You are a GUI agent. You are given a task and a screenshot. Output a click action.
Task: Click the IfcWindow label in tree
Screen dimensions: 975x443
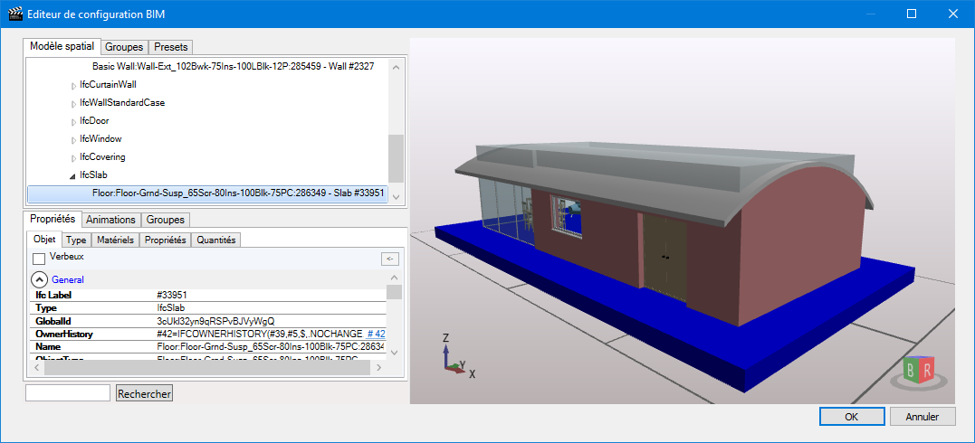(100, 139)
